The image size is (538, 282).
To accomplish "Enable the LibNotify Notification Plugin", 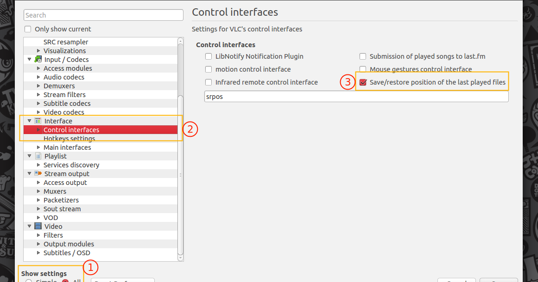I will point(209,56).
